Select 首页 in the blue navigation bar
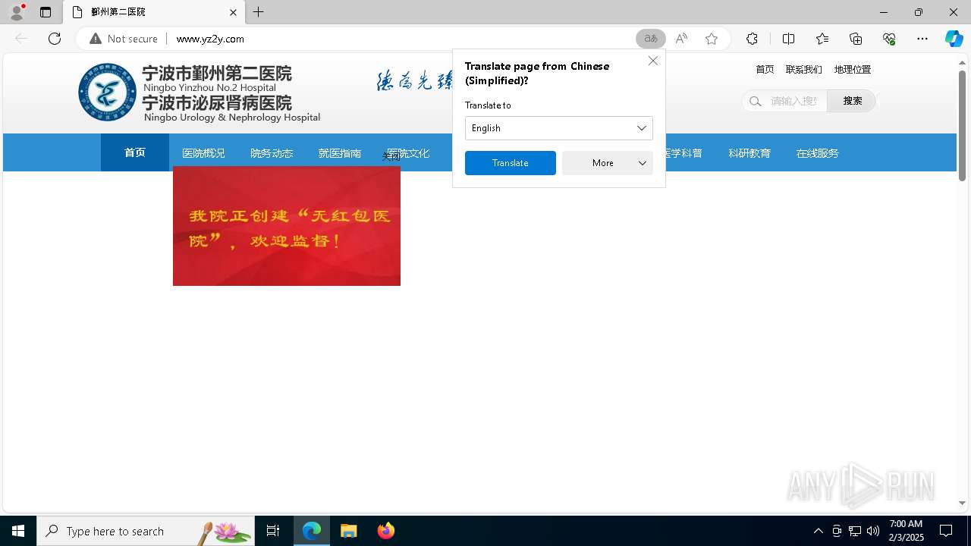 pyautogui.click(x=135, y=152)
